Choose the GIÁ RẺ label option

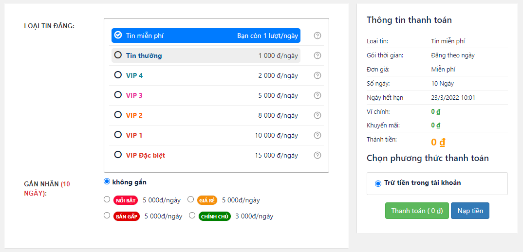[x=191, y=199]
